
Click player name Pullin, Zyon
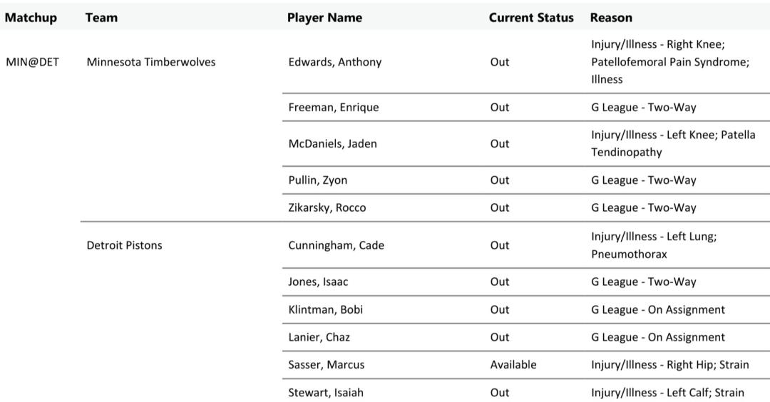[x=317, y=180]
